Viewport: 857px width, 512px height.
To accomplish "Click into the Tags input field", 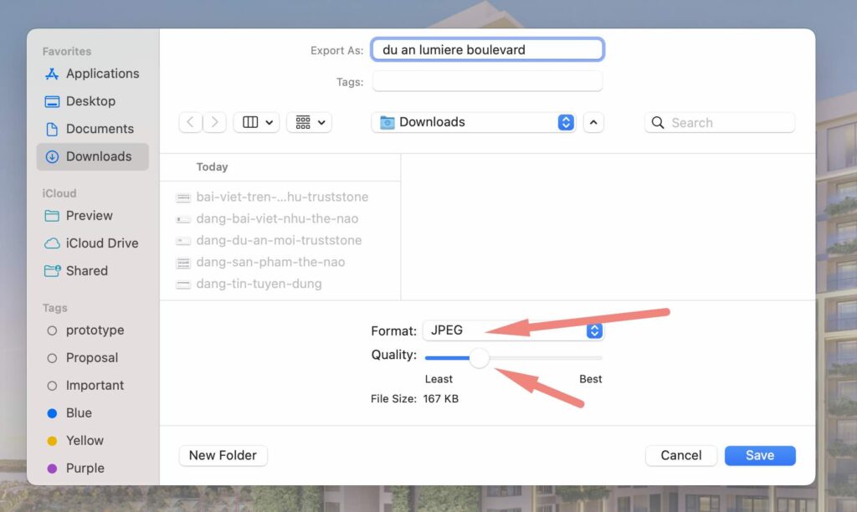I will click(487, 82).
